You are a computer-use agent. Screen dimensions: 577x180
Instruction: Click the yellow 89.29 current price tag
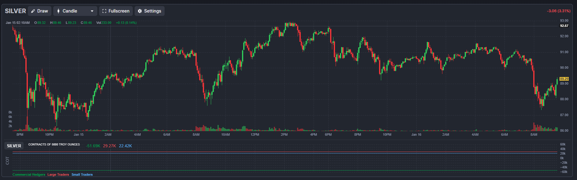564,79
